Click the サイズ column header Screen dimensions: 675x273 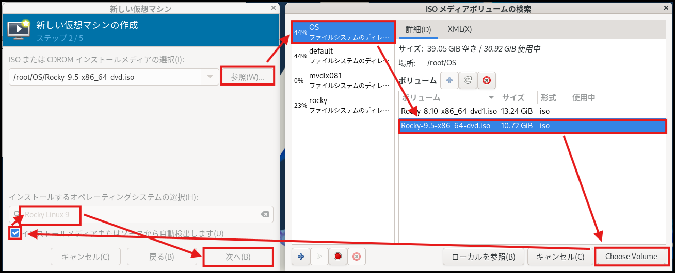tap(518, 97)
